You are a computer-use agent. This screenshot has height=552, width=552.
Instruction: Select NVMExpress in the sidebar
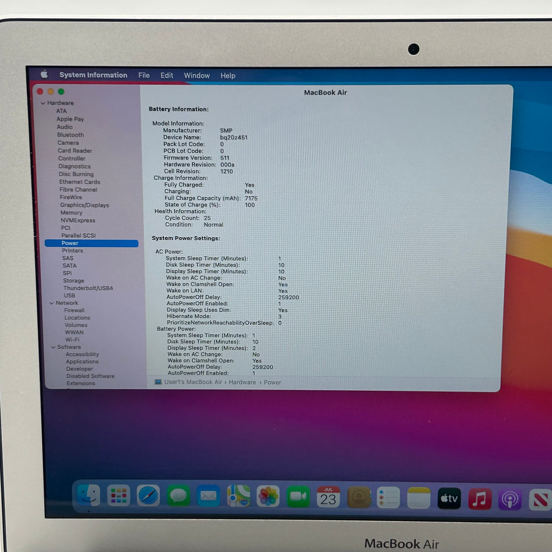pos(78,220)
